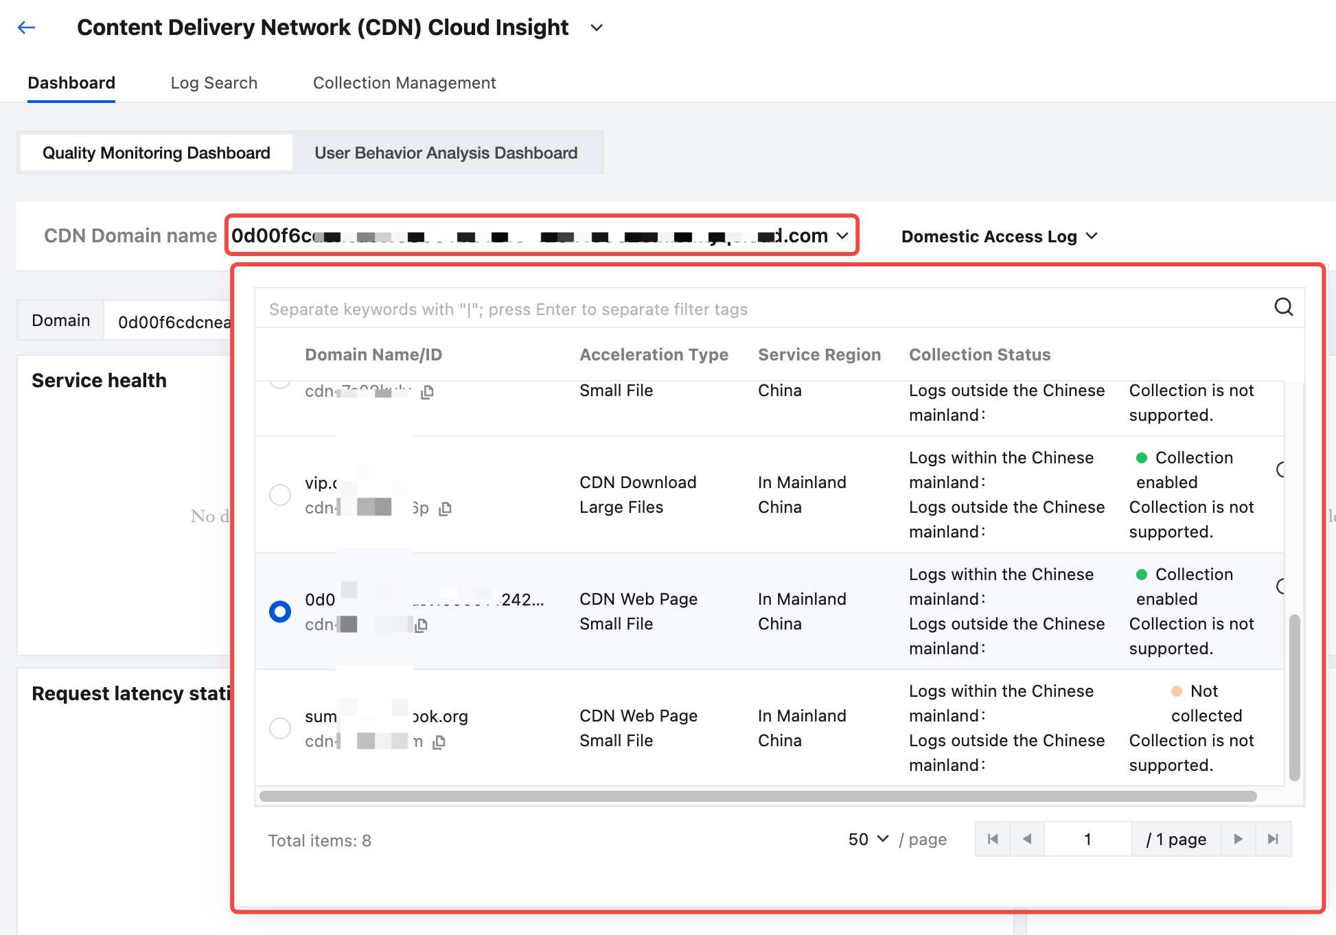This screenshot has height=935, width=1336.
Task: Click the back arrow icon
Action: point(26,27)
